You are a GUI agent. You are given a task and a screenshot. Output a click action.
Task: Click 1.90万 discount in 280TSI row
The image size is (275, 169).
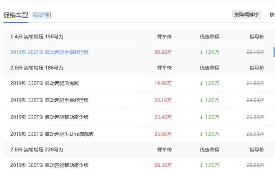210,52
